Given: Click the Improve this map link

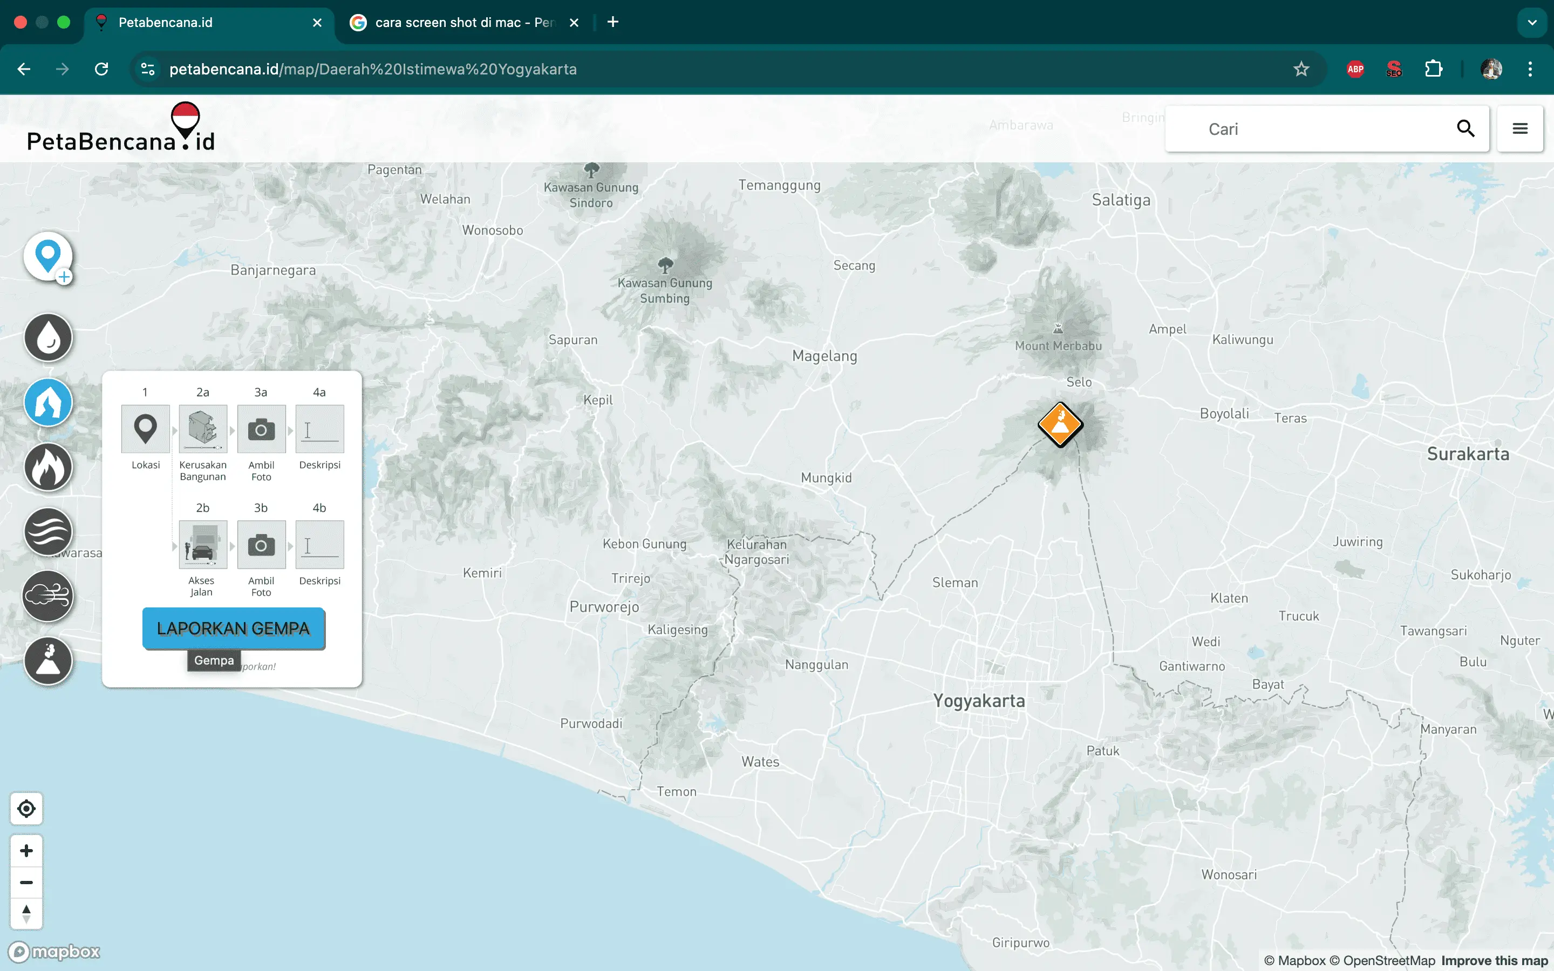Looking at the screenshot, I should 1494,961.
